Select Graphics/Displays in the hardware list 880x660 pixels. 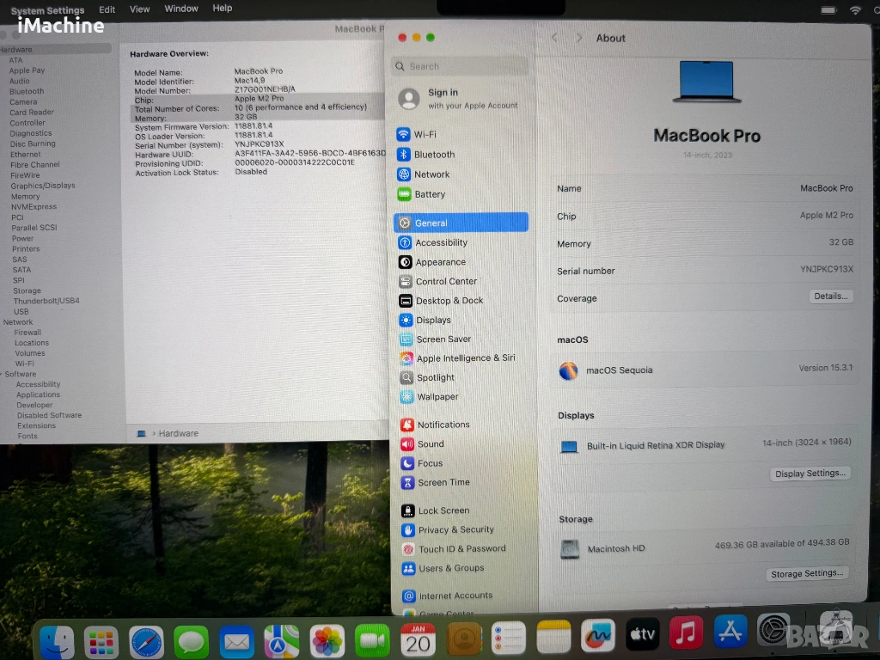point(43,186)
